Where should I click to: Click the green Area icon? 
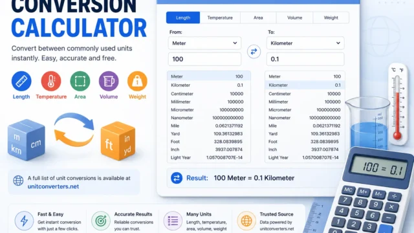click(x=80, y=81)
